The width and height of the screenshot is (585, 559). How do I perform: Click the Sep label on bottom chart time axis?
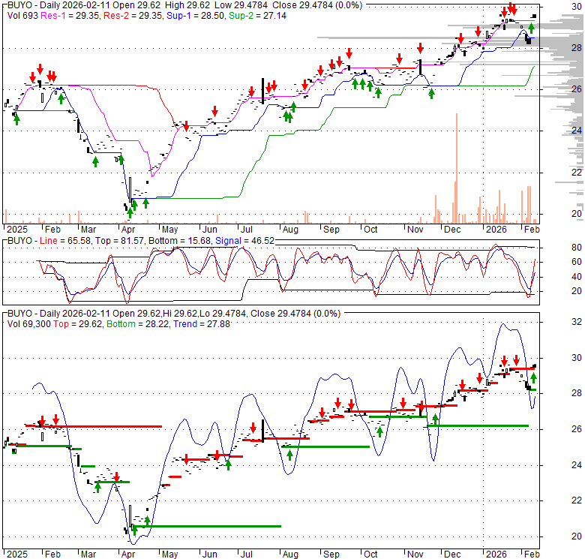331,554
